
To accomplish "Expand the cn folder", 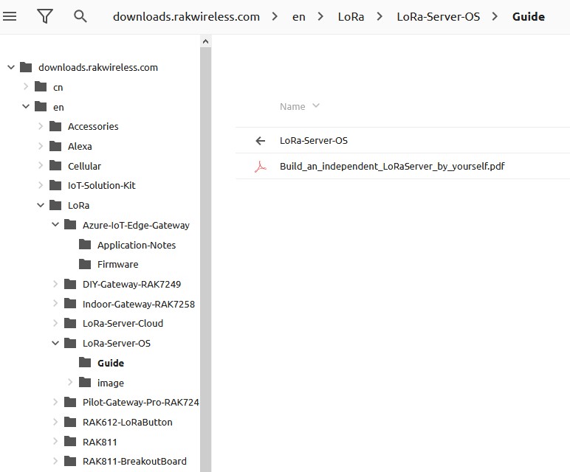I will tap(26, 87).
